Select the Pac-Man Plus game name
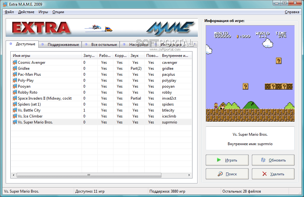 [x=30, y=74]
